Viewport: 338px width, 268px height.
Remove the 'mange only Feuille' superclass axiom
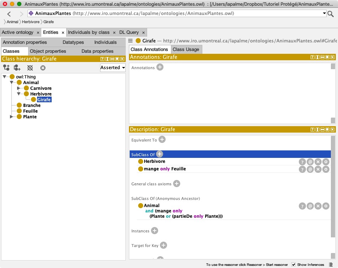click(x=318, y=169)
